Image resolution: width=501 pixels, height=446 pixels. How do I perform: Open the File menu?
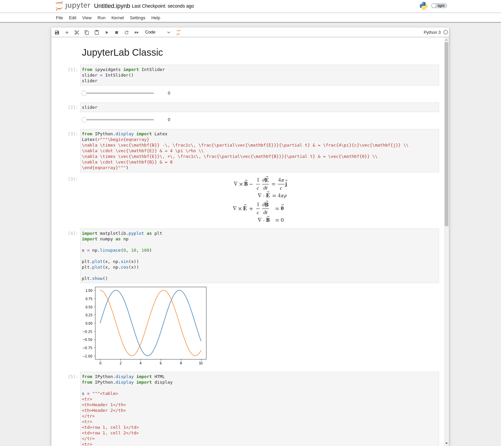pyautogui.click(x=59, y=18)
